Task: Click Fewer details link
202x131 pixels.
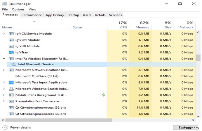Action: (x=20, y=128)
